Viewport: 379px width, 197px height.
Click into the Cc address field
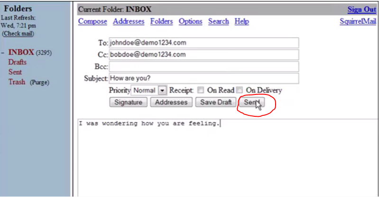(x=204, y=55)
